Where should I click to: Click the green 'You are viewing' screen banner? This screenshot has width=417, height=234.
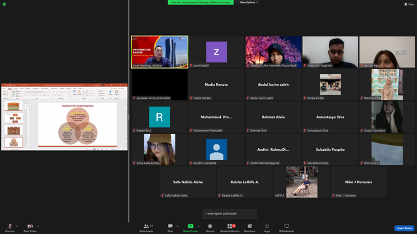point(201,3)
